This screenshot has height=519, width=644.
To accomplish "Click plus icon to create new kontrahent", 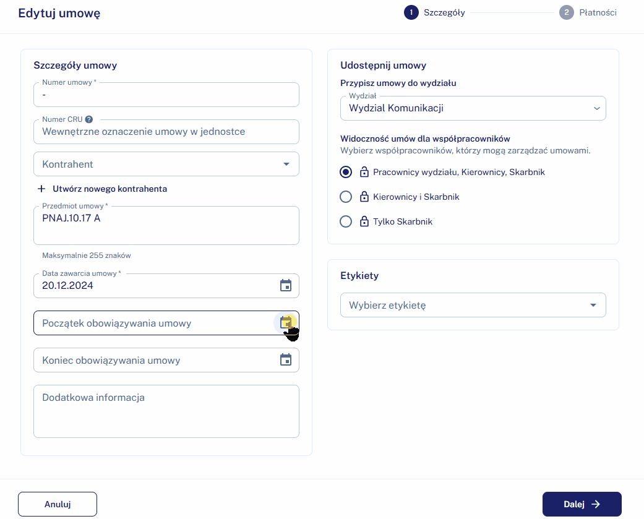I will click(x=42, y=189).
